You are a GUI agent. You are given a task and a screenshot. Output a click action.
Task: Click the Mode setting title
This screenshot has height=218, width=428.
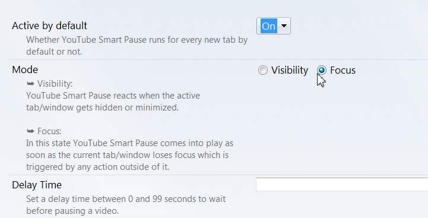point(25,69)
